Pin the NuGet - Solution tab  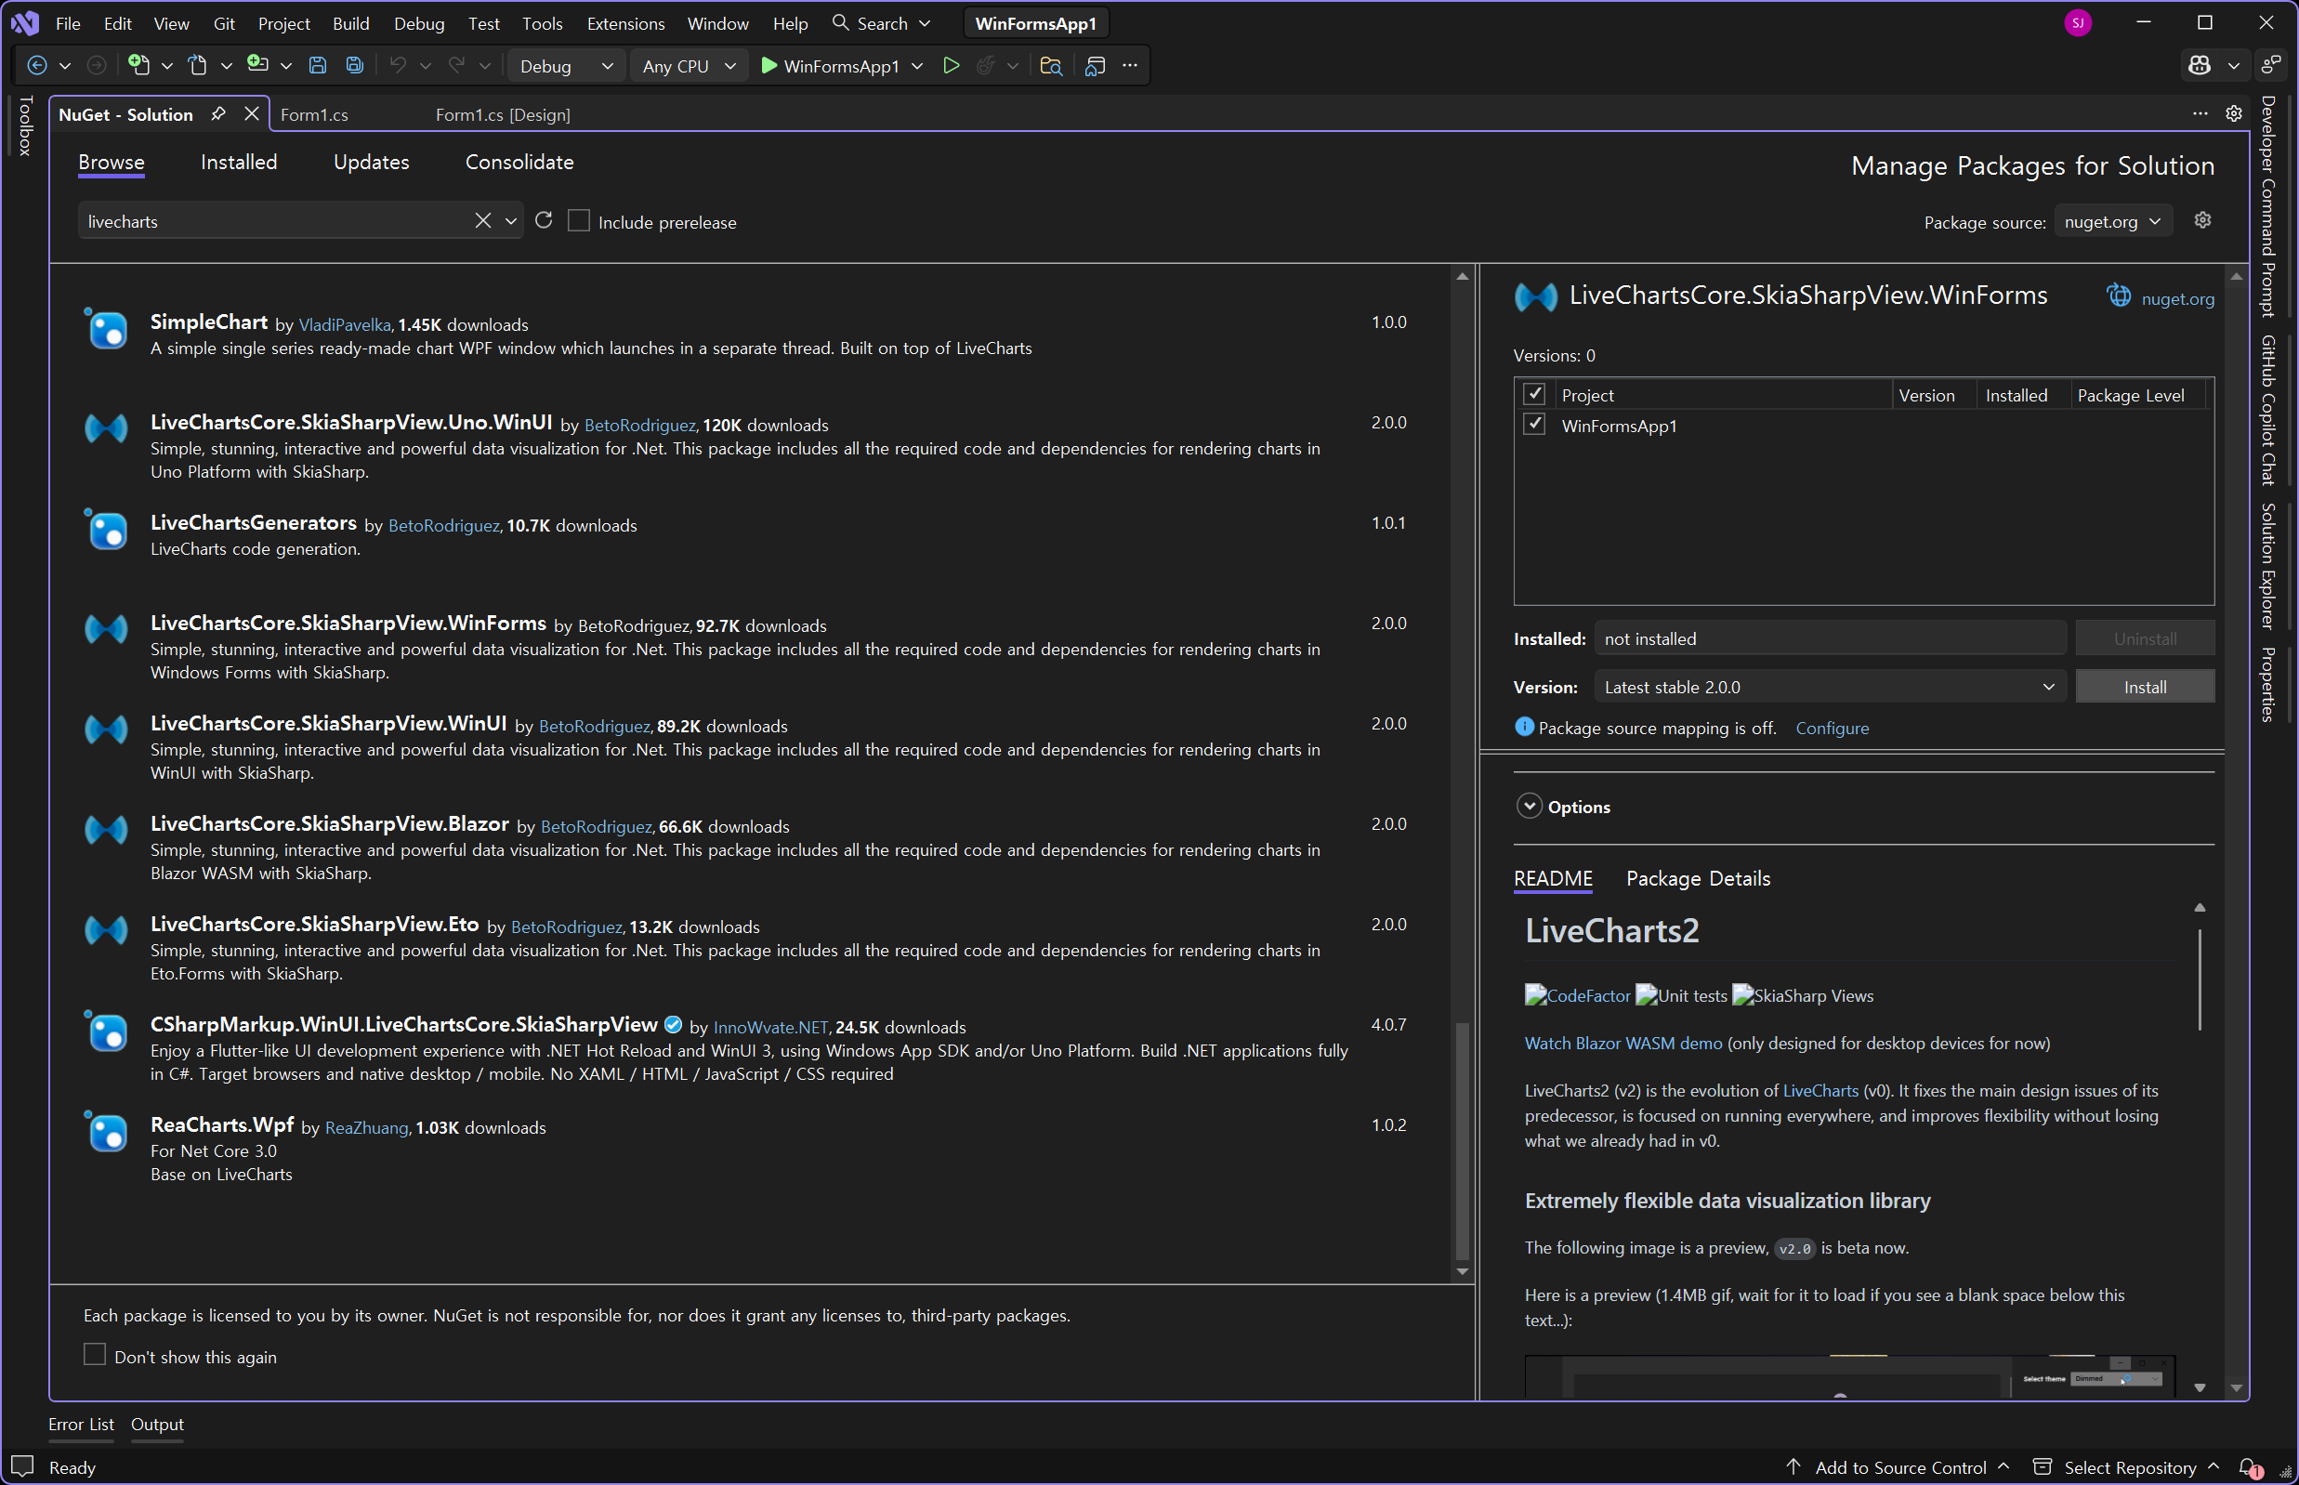click(219, 113)
